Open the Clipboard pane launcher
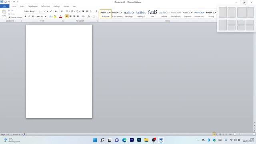 22,21
